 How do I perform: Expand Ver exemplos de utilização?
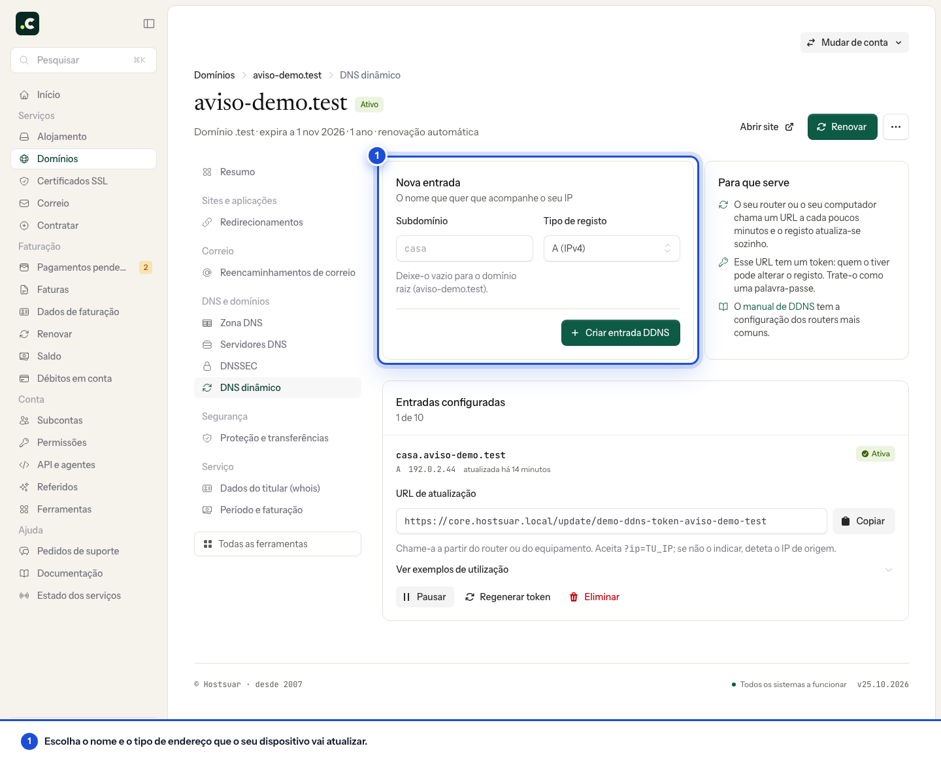click(x=645, y=569)
